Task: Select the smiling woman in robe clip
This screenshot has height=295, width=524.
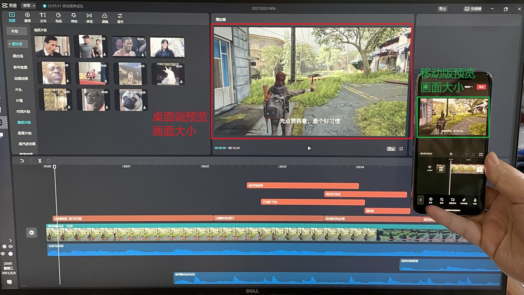Action: [167, 47]
